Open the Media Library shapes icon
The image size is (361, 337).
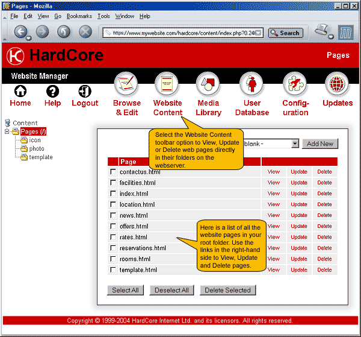(x=208, y=84)
